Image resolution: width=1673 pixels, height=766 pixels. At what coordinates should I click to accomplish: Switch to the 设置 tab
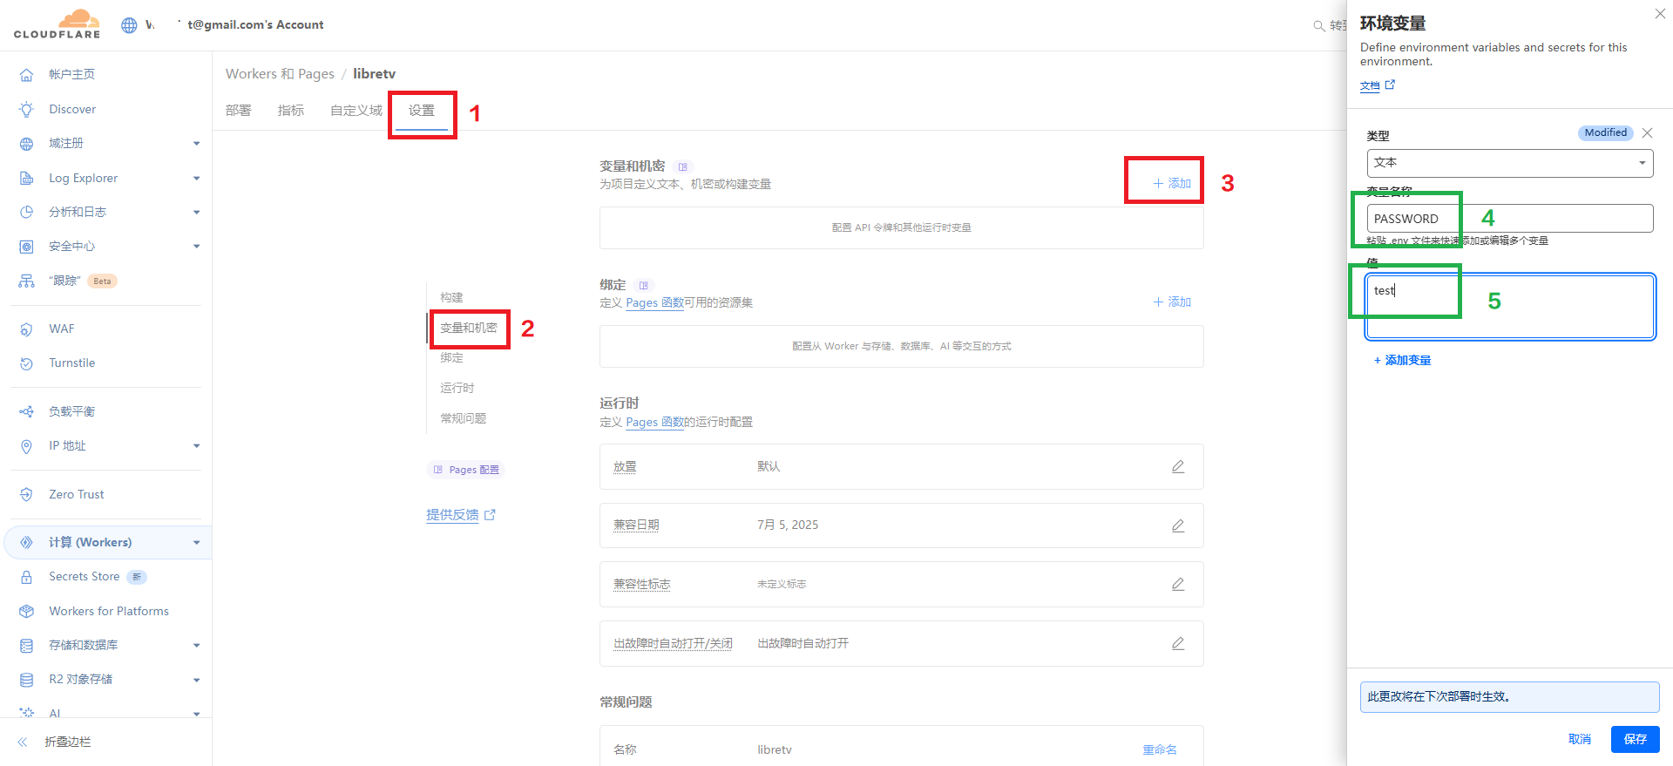(x=422, y=111)
